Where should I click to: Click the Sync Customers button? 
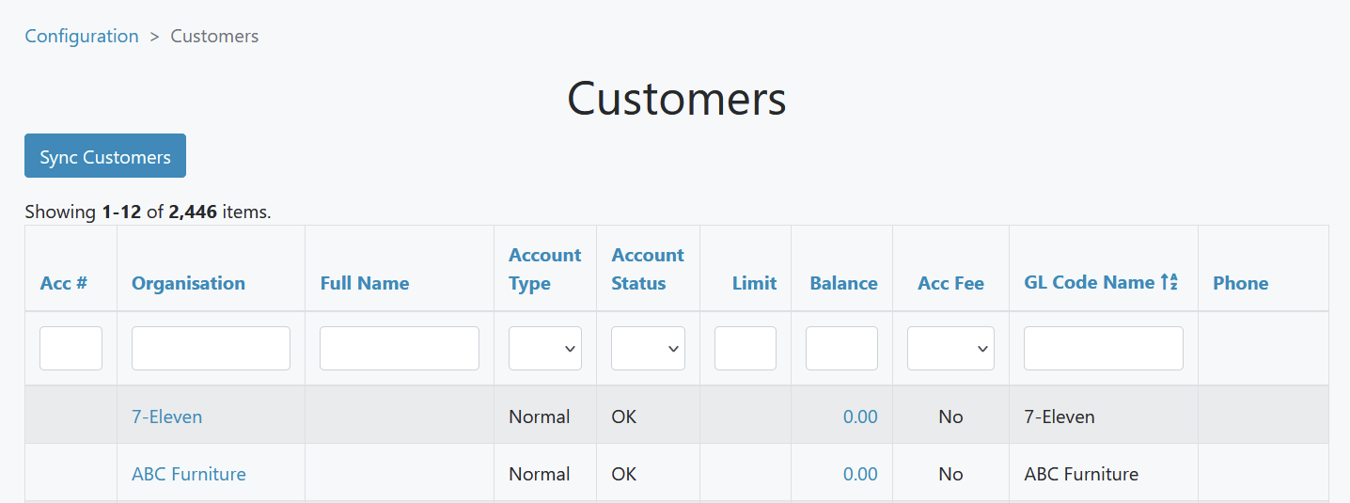[105, 155]
